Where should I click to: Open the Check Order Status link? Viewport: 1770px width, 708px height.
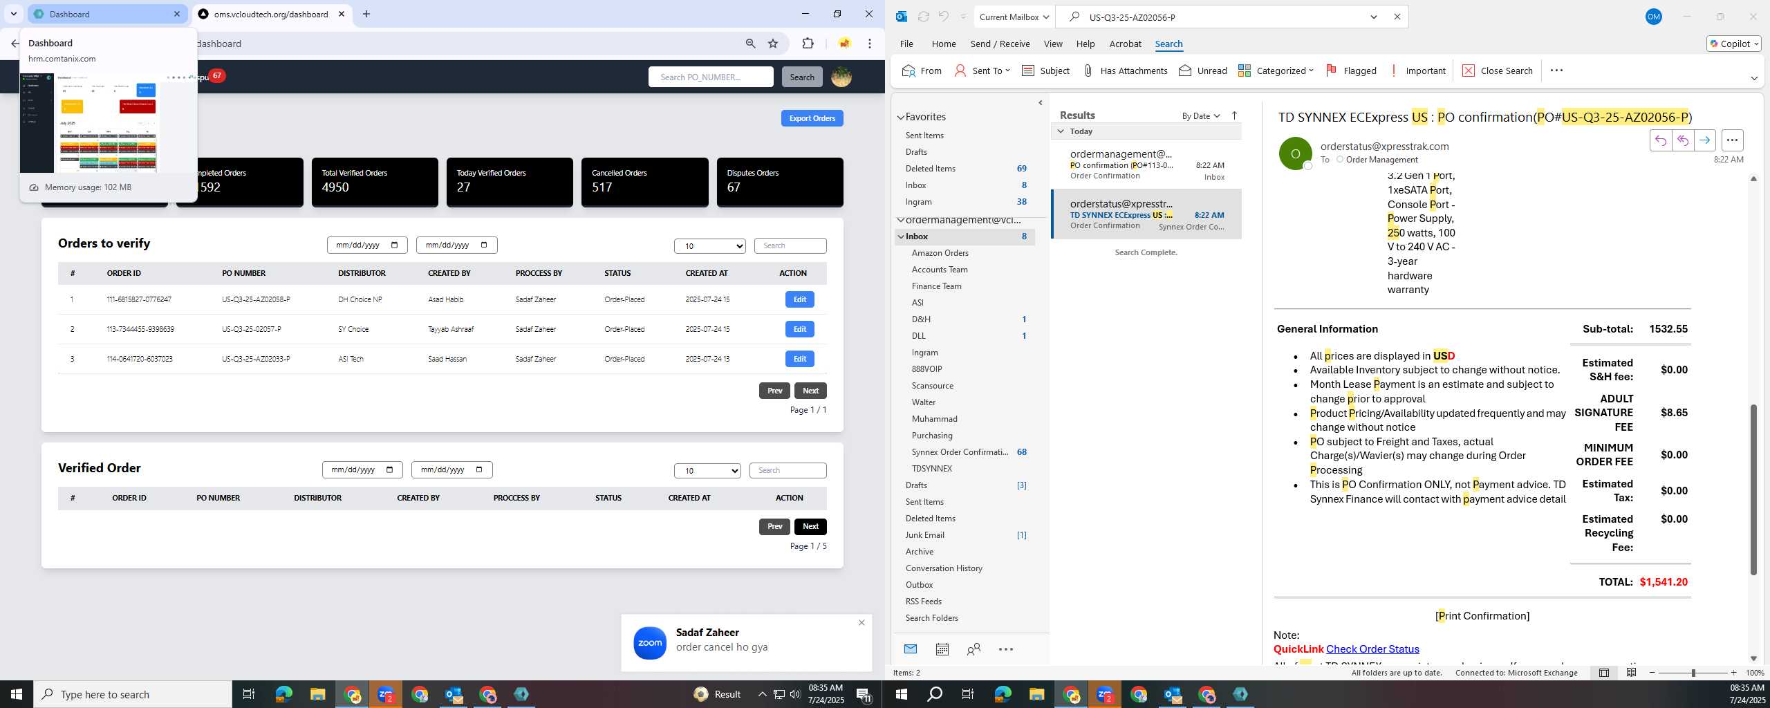[x=1372, y=649]
